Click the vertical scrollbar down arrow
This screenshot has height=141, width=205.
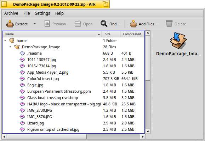point(148,131)
